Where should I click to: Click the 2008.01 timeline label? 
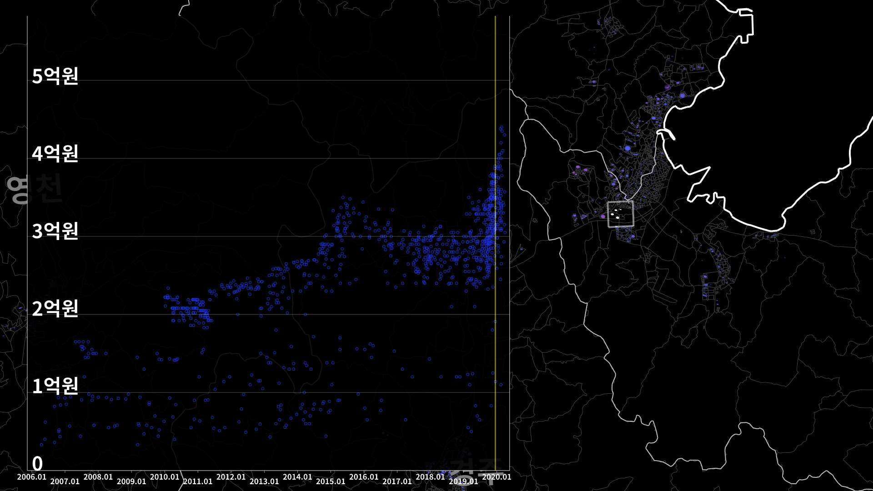[98, 477]
